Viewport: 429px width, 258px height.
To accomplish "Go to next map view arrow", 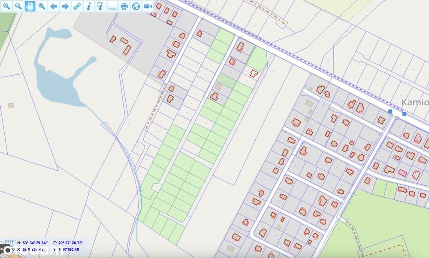I will click(x=65, y=6).
